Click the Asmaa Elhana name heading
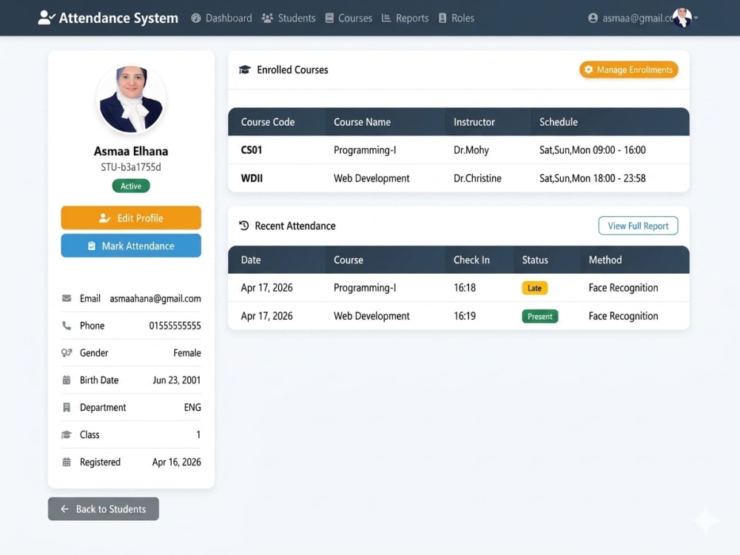 click(131, 151)
